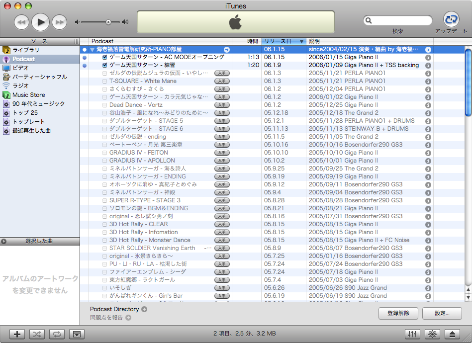Click the vertical scrollbar thumb
This screenshot has height=343, width=472.
point(468,82)
